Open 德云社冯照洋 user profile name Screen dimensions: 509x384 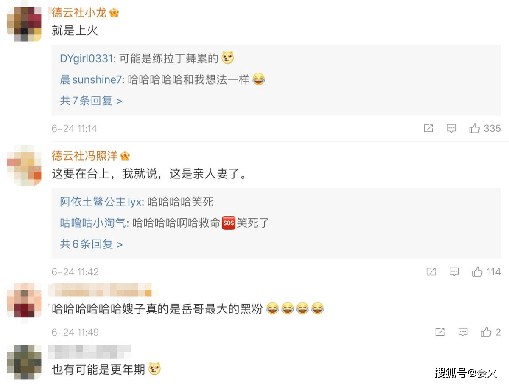[x=84, y=156]
